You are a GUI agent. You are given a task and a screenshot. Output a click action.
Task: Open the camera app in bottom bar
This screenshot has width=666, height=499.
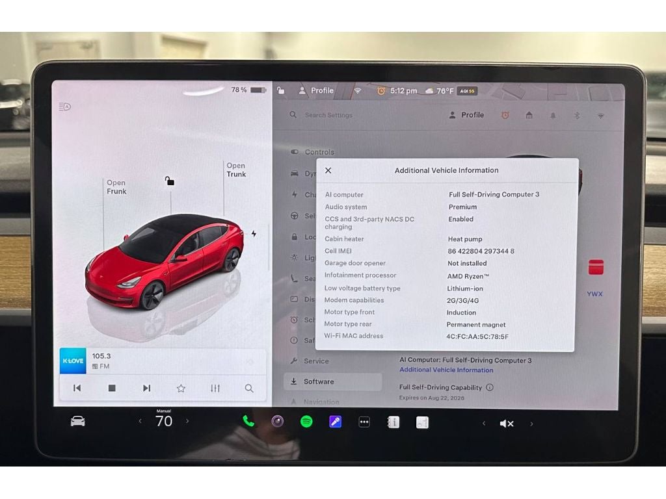(x=277, y=421)
